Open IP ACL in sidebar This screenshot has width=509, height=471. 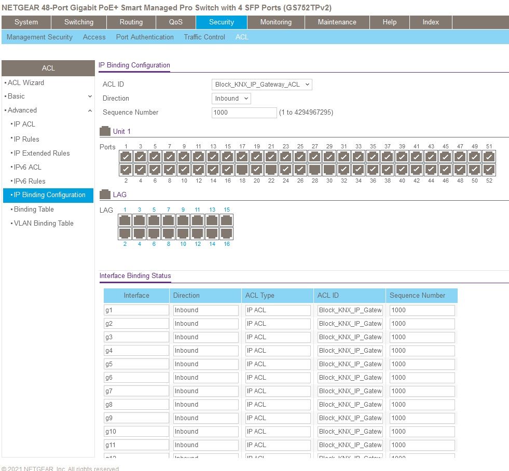24,124
